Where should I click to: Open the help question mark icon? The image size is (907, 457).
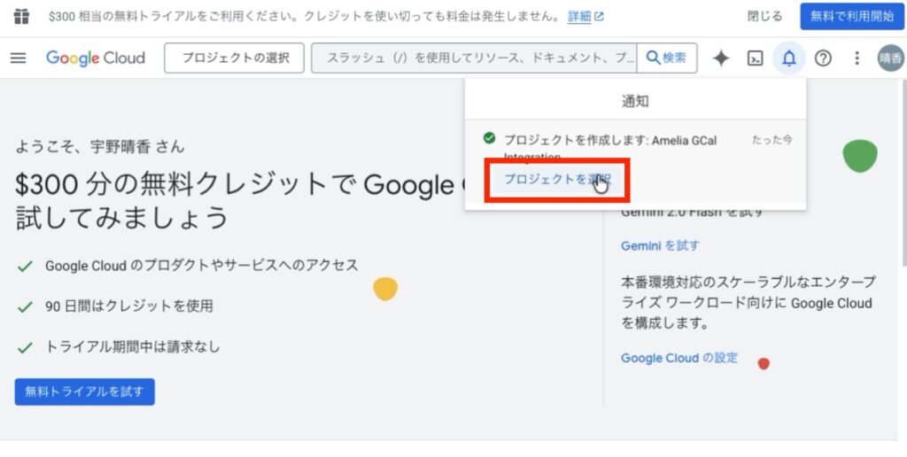[823, 58]
